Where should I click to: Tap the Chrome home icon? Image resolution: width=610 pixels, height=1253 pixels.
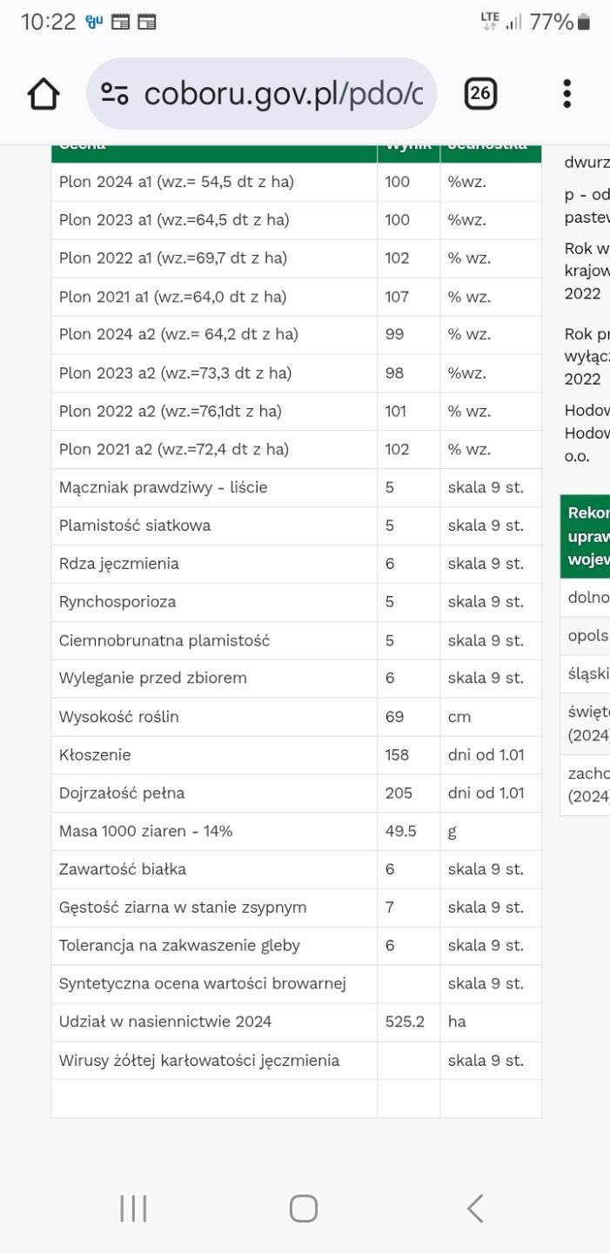pyautogui.click(x=44, y=94)
